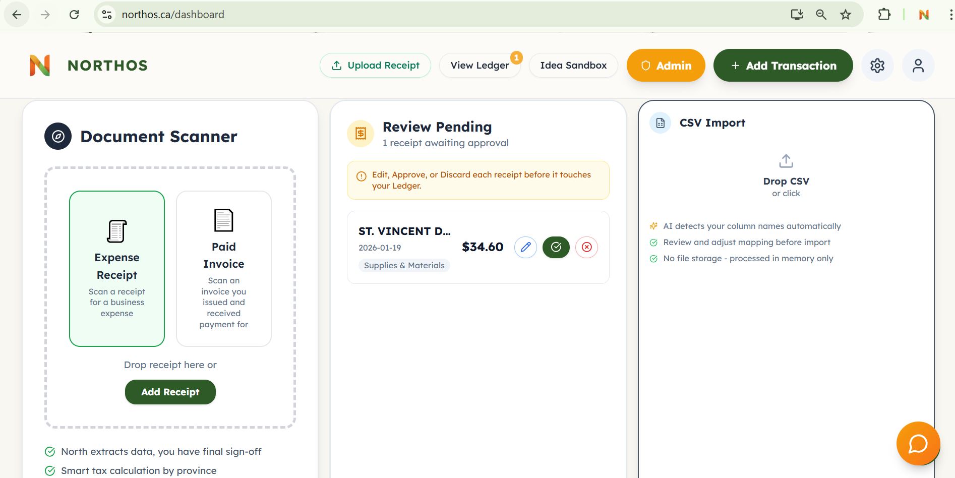Click the pencil edit icon for the St. Vincent receipt
The image size is (955, 478).
(x=525, y=247)
